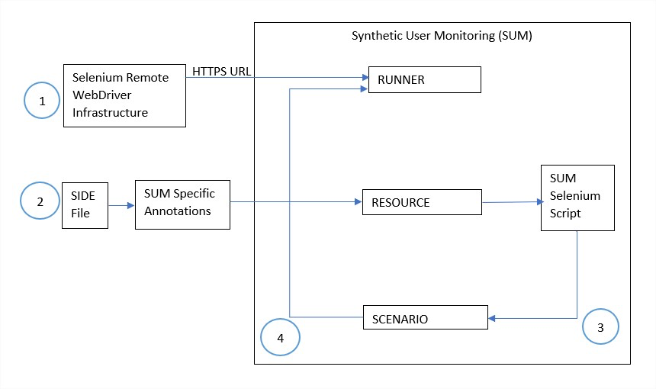The height and width of the screenshot is (389, 656).
Task: Click the SUM Selenium Script box
Action: pyautogui.click(x=577, y=197)
